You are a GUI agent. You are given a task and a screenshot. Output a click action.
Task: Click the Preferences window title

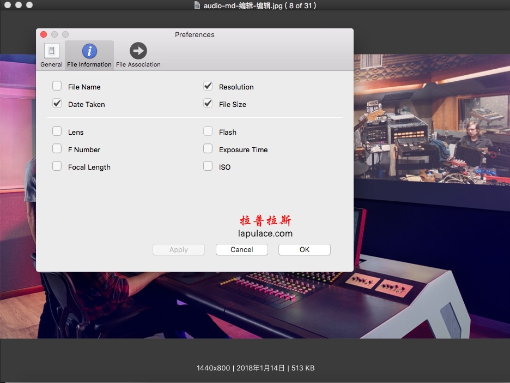195,34
